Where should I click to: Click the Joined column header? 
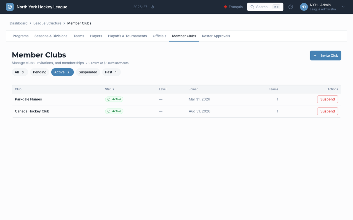point(194,89)
